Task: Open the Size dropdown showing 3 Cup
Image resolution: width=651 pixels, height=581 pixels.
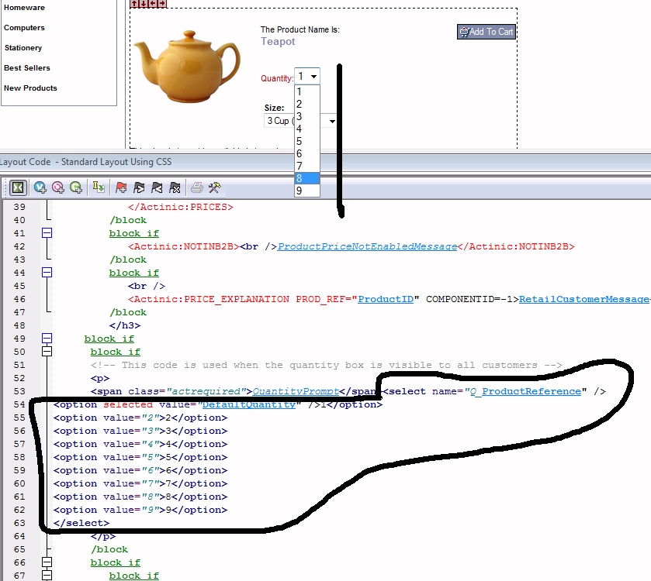Action: pyautogui.click(x=301, y=121)
